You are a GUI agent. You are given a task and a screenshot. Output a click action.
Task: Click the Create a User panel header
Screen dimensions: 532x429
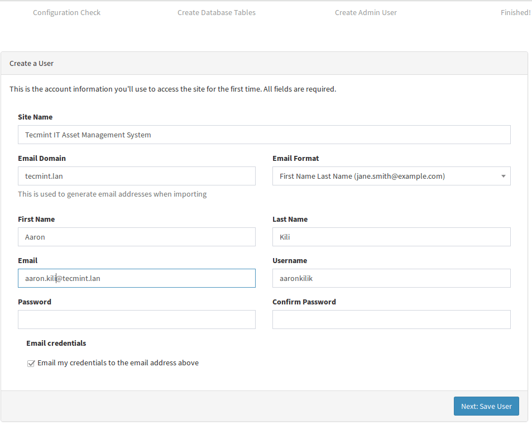tap(264, 64)
